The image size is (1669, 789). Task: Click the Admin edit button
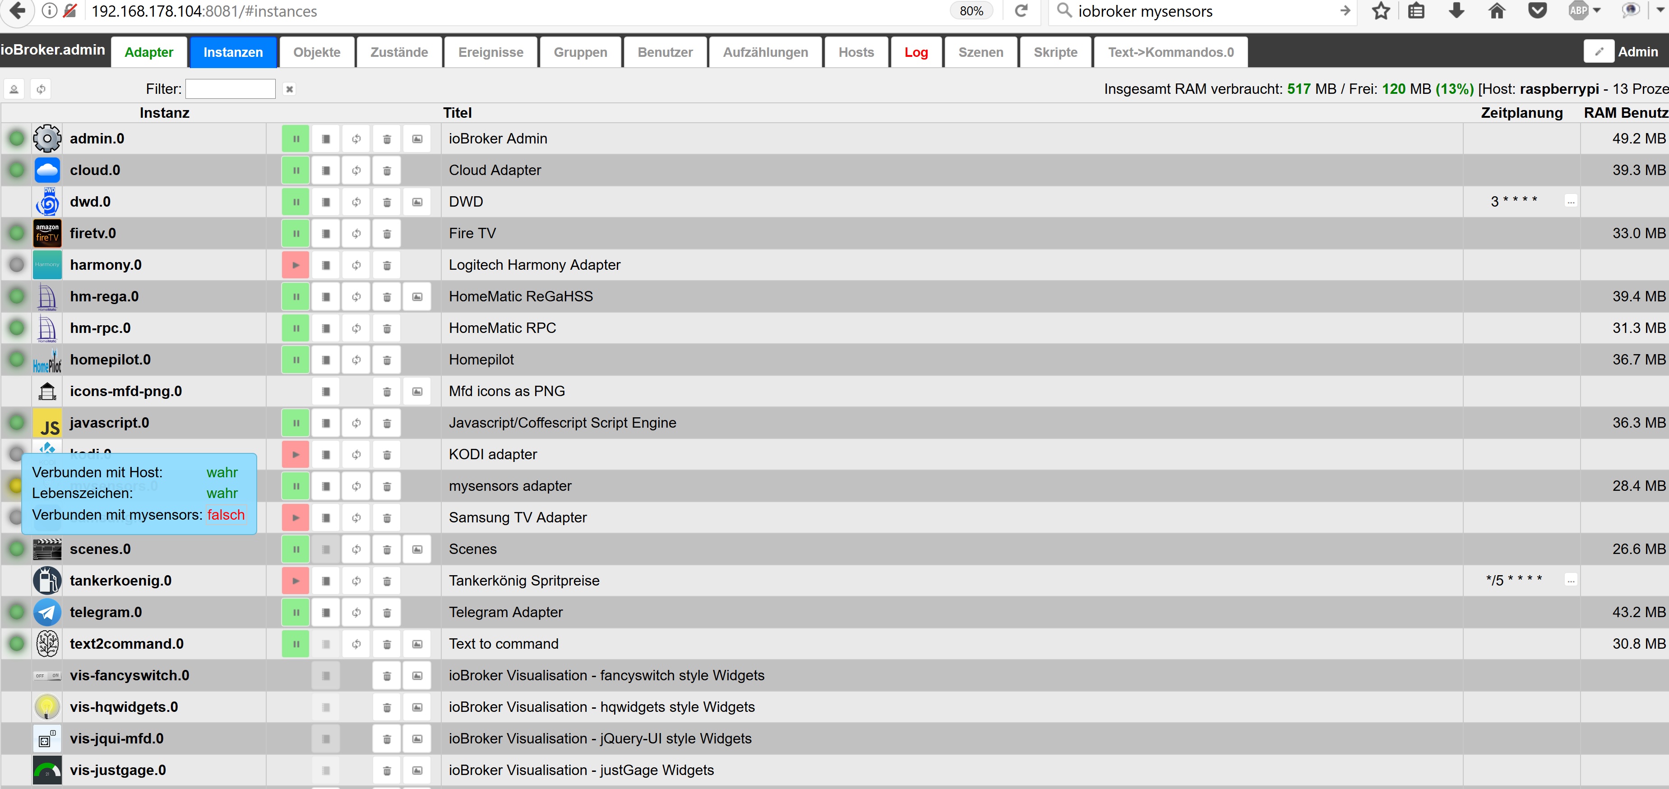pos(1598,51)
